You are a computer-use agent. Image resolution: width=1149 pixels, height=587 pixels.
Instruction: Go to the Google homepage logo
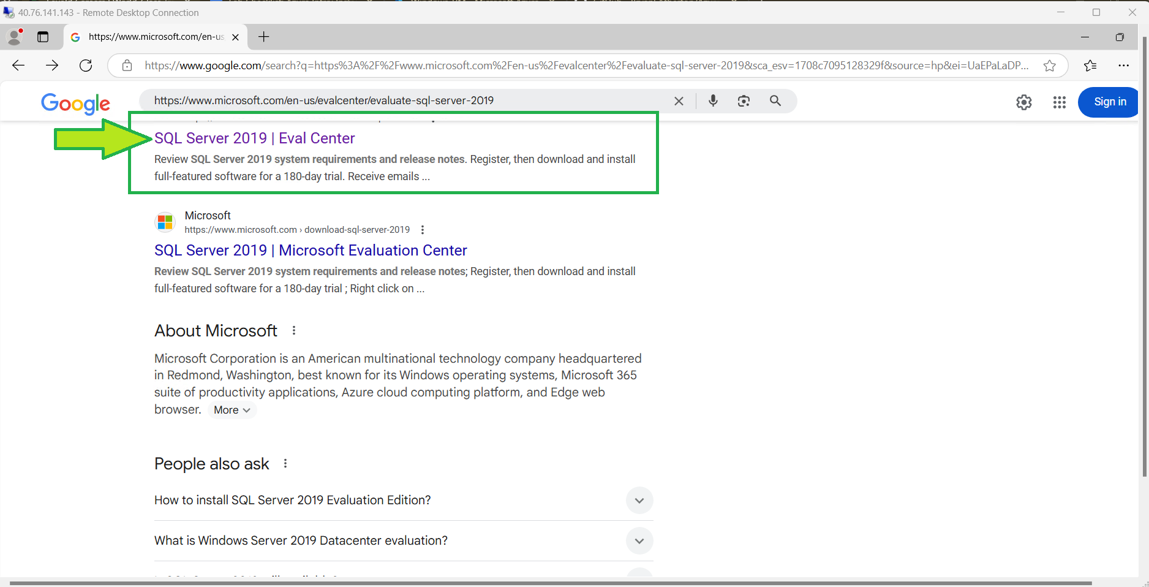[76, 104]
